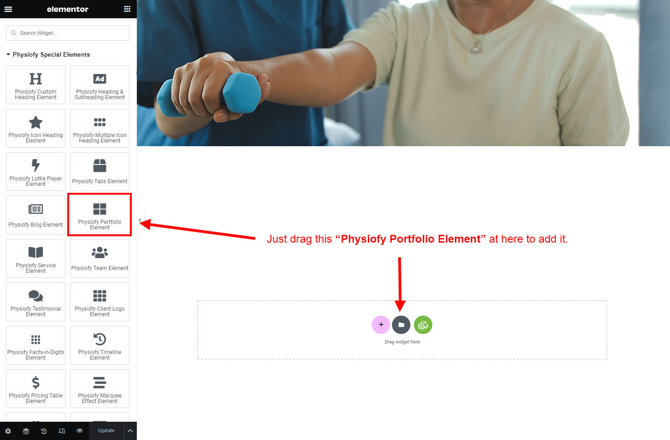Image resolution: width=670 pixels, height=440 pixels.
Task: Click the Update button
Action: click(106, 431)
